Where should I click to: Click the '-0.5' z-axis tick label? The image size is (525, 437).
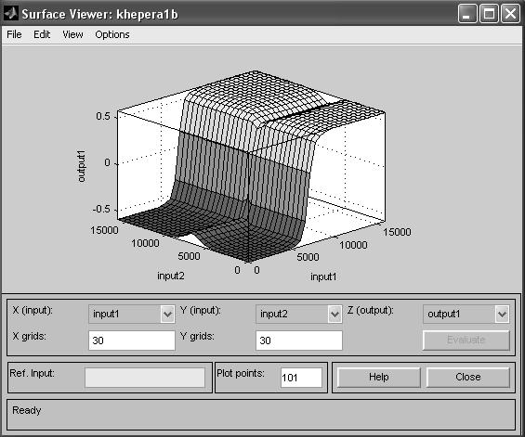coord(101,210)
